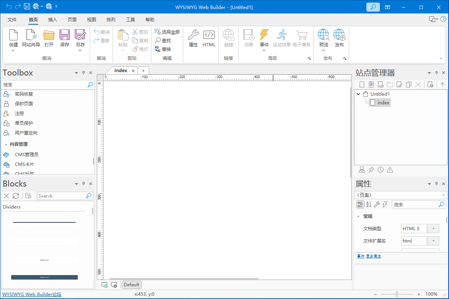The width and height of the screenshot is (449, 299).
Task: Open the 文件 menu
Action: (x=12, y=20)
